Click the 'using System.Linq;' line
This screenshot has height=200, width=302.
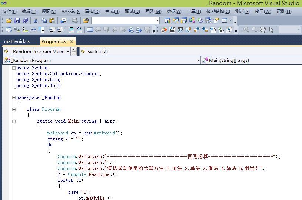pos(39,80)
